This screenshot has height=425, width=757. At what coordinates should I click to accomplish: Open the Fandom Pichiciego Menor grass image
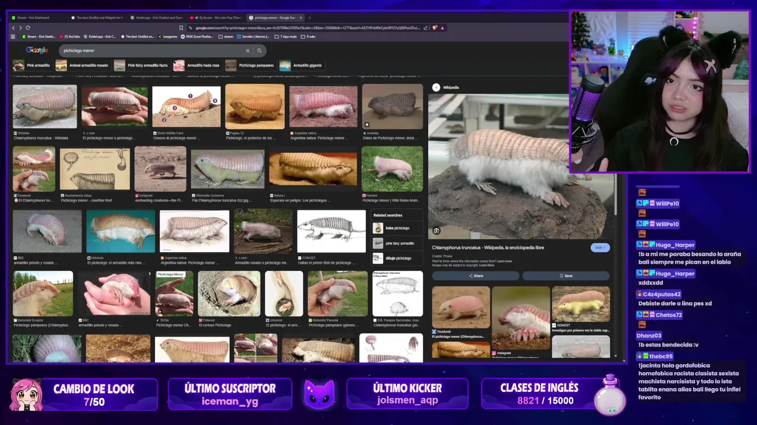click(x=393, y=169)
